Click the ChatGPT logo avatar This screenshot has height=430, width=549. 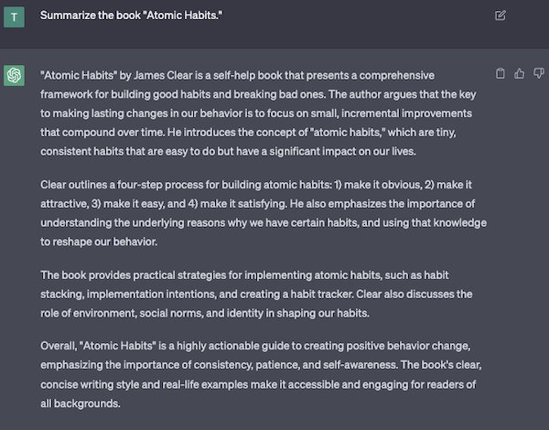pos(14,75)
